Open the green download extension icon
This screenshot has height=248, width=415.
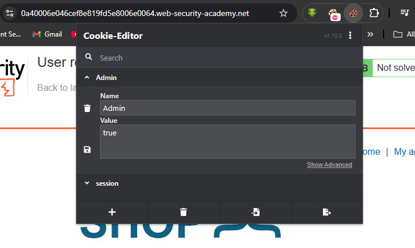(x=312, y=13)
